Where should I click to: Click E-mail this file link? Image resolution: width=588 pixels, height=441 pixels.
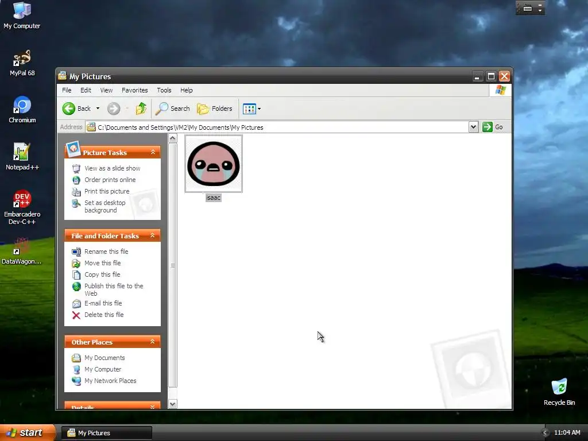tap(103, 303)
